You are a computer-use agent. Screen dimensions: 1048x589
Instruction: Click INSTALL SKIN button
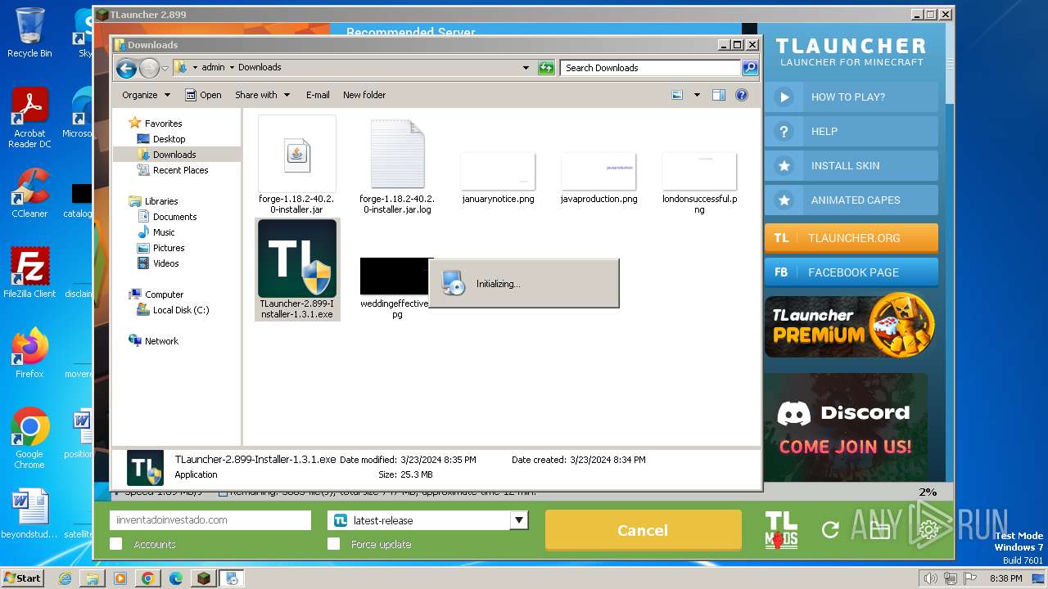[x=851, y=165]
